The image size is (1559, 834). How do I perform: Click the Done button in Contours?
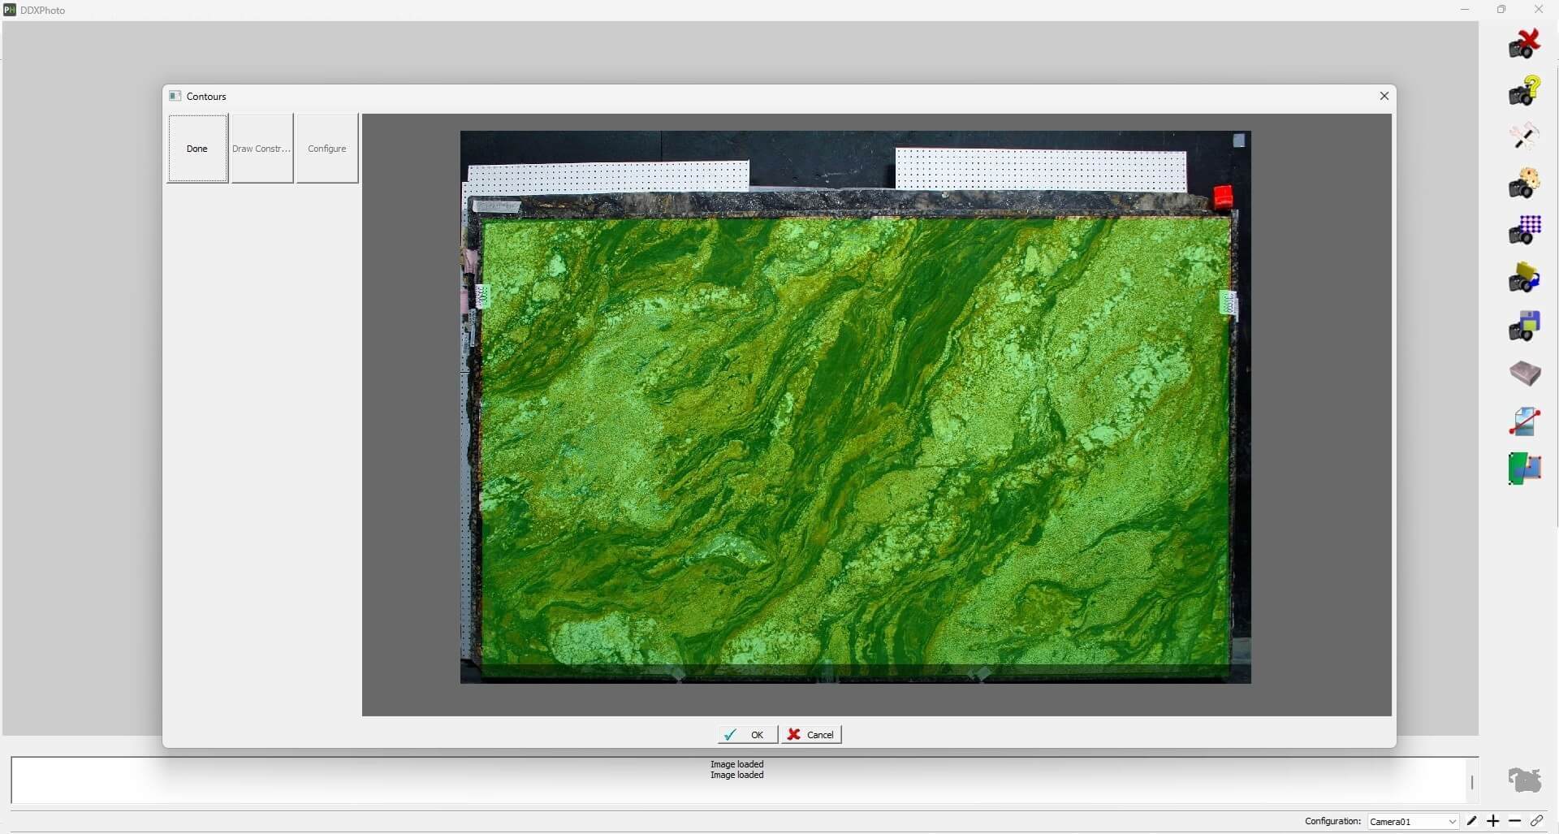click(197, 149)
